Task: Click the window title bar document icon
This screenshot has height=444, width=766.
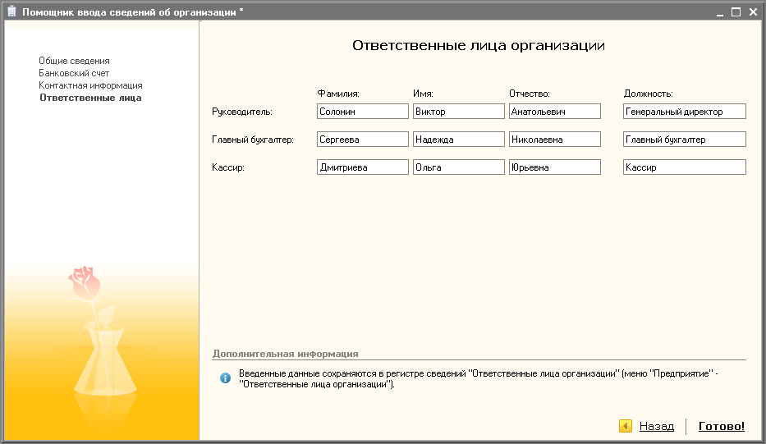Action: (x=11, y=12)
